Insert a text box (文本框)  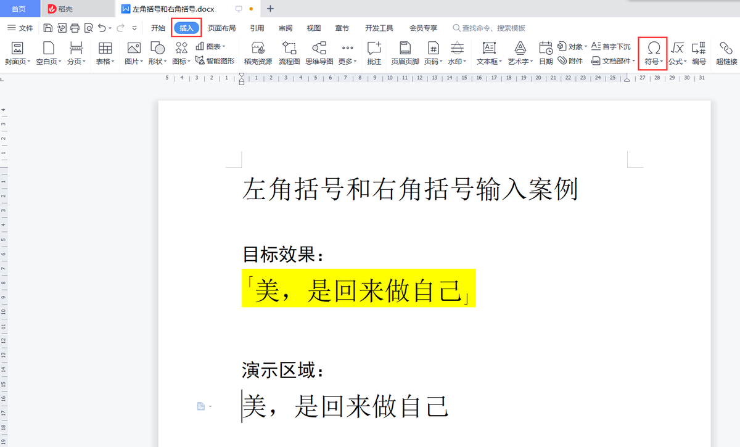(489, 54)
